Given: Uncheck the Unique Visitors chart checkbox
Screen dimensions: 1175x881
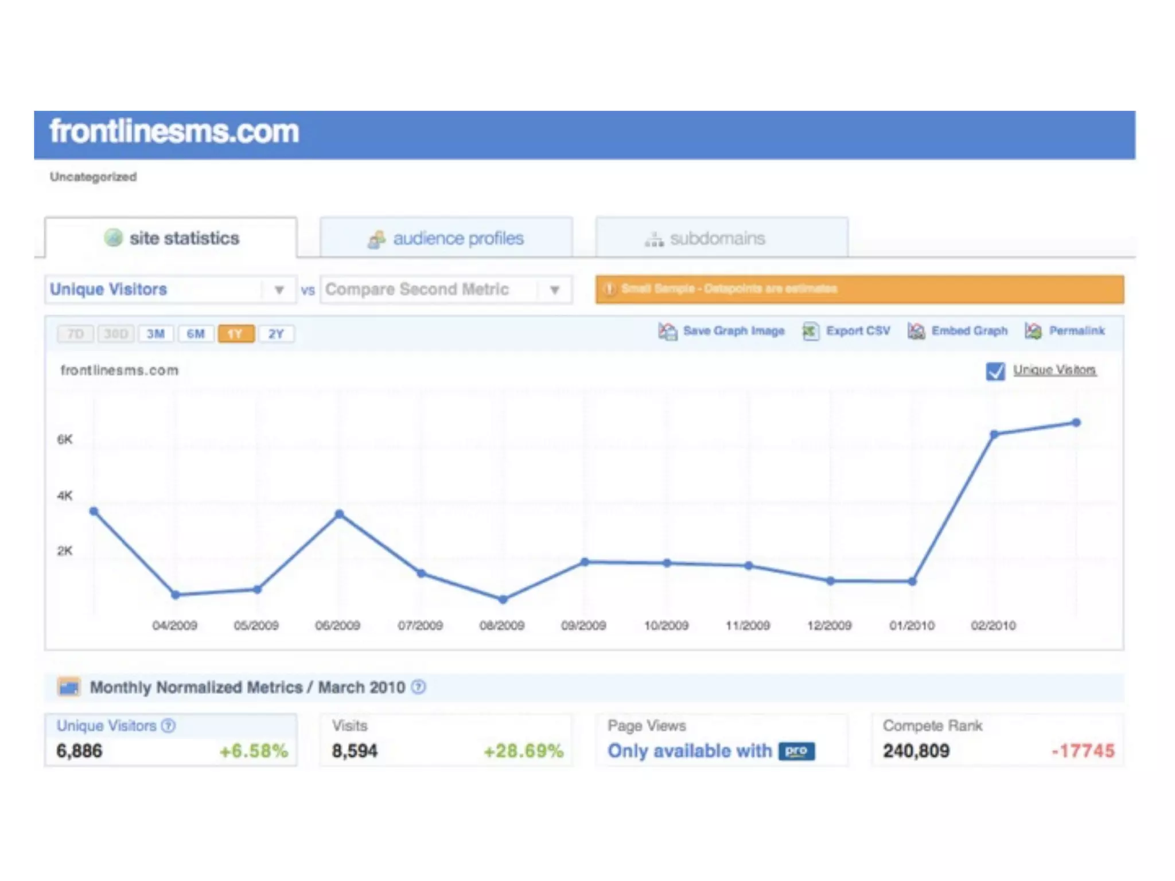Looking at the screenshot, I should point(995,371).
